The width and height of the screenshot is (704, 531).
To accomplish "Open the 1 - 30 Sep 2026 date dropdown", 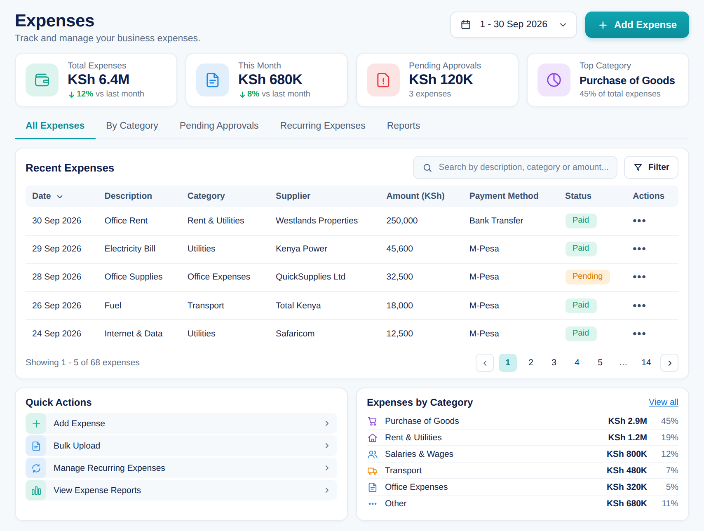I will click(x=514, y=25).
